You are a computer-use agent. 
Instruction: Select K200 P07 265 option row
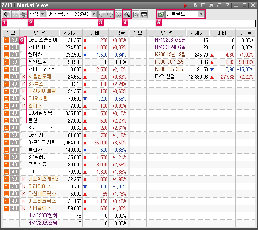click(169, 69)
